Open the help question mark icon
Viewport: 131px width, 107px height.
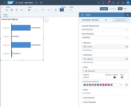point(123,3)
